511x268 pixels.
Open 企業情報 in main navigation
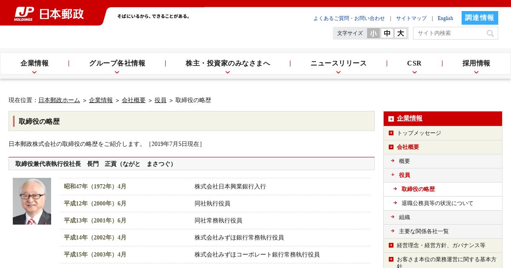click(x=34, y=63)
